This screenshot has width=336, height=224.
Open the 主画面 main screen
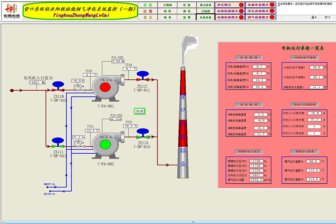pos(168,4)
